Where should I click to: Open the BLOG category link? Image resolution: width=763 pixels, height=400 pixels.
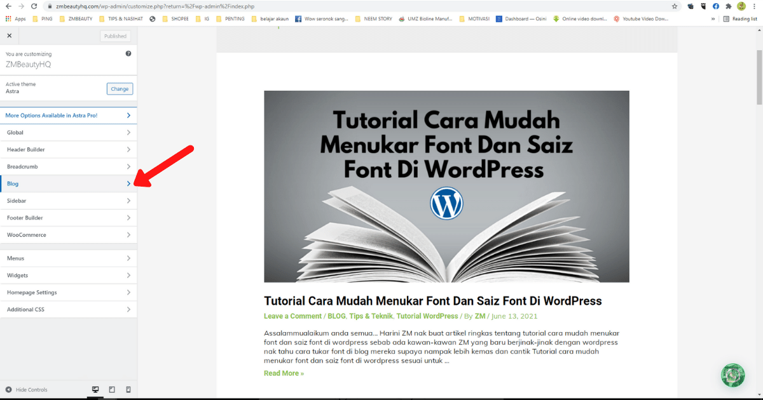336,316
